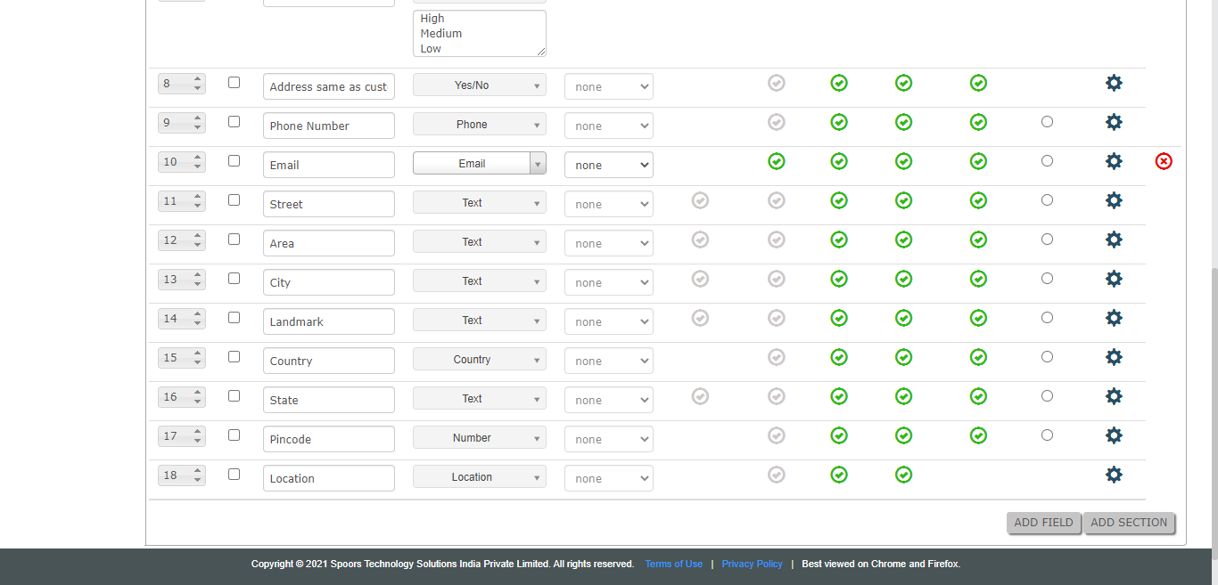Click gray checkmark icon in Landmark row
This screenshot has width=1218, height=585.
[700, 318]
